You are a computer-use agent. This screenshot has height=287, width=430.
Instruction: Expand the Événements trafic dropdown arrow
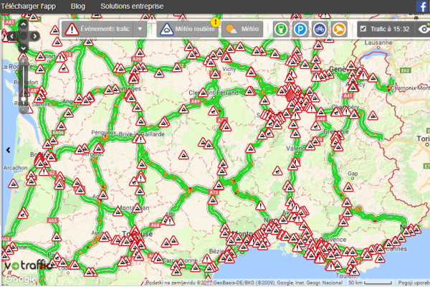coord(140,29)
